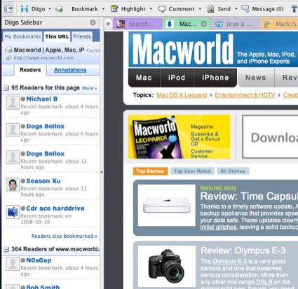Click Subscribe & Get a Bonus CD
The image size is (298, 289).
coord(205,139)
